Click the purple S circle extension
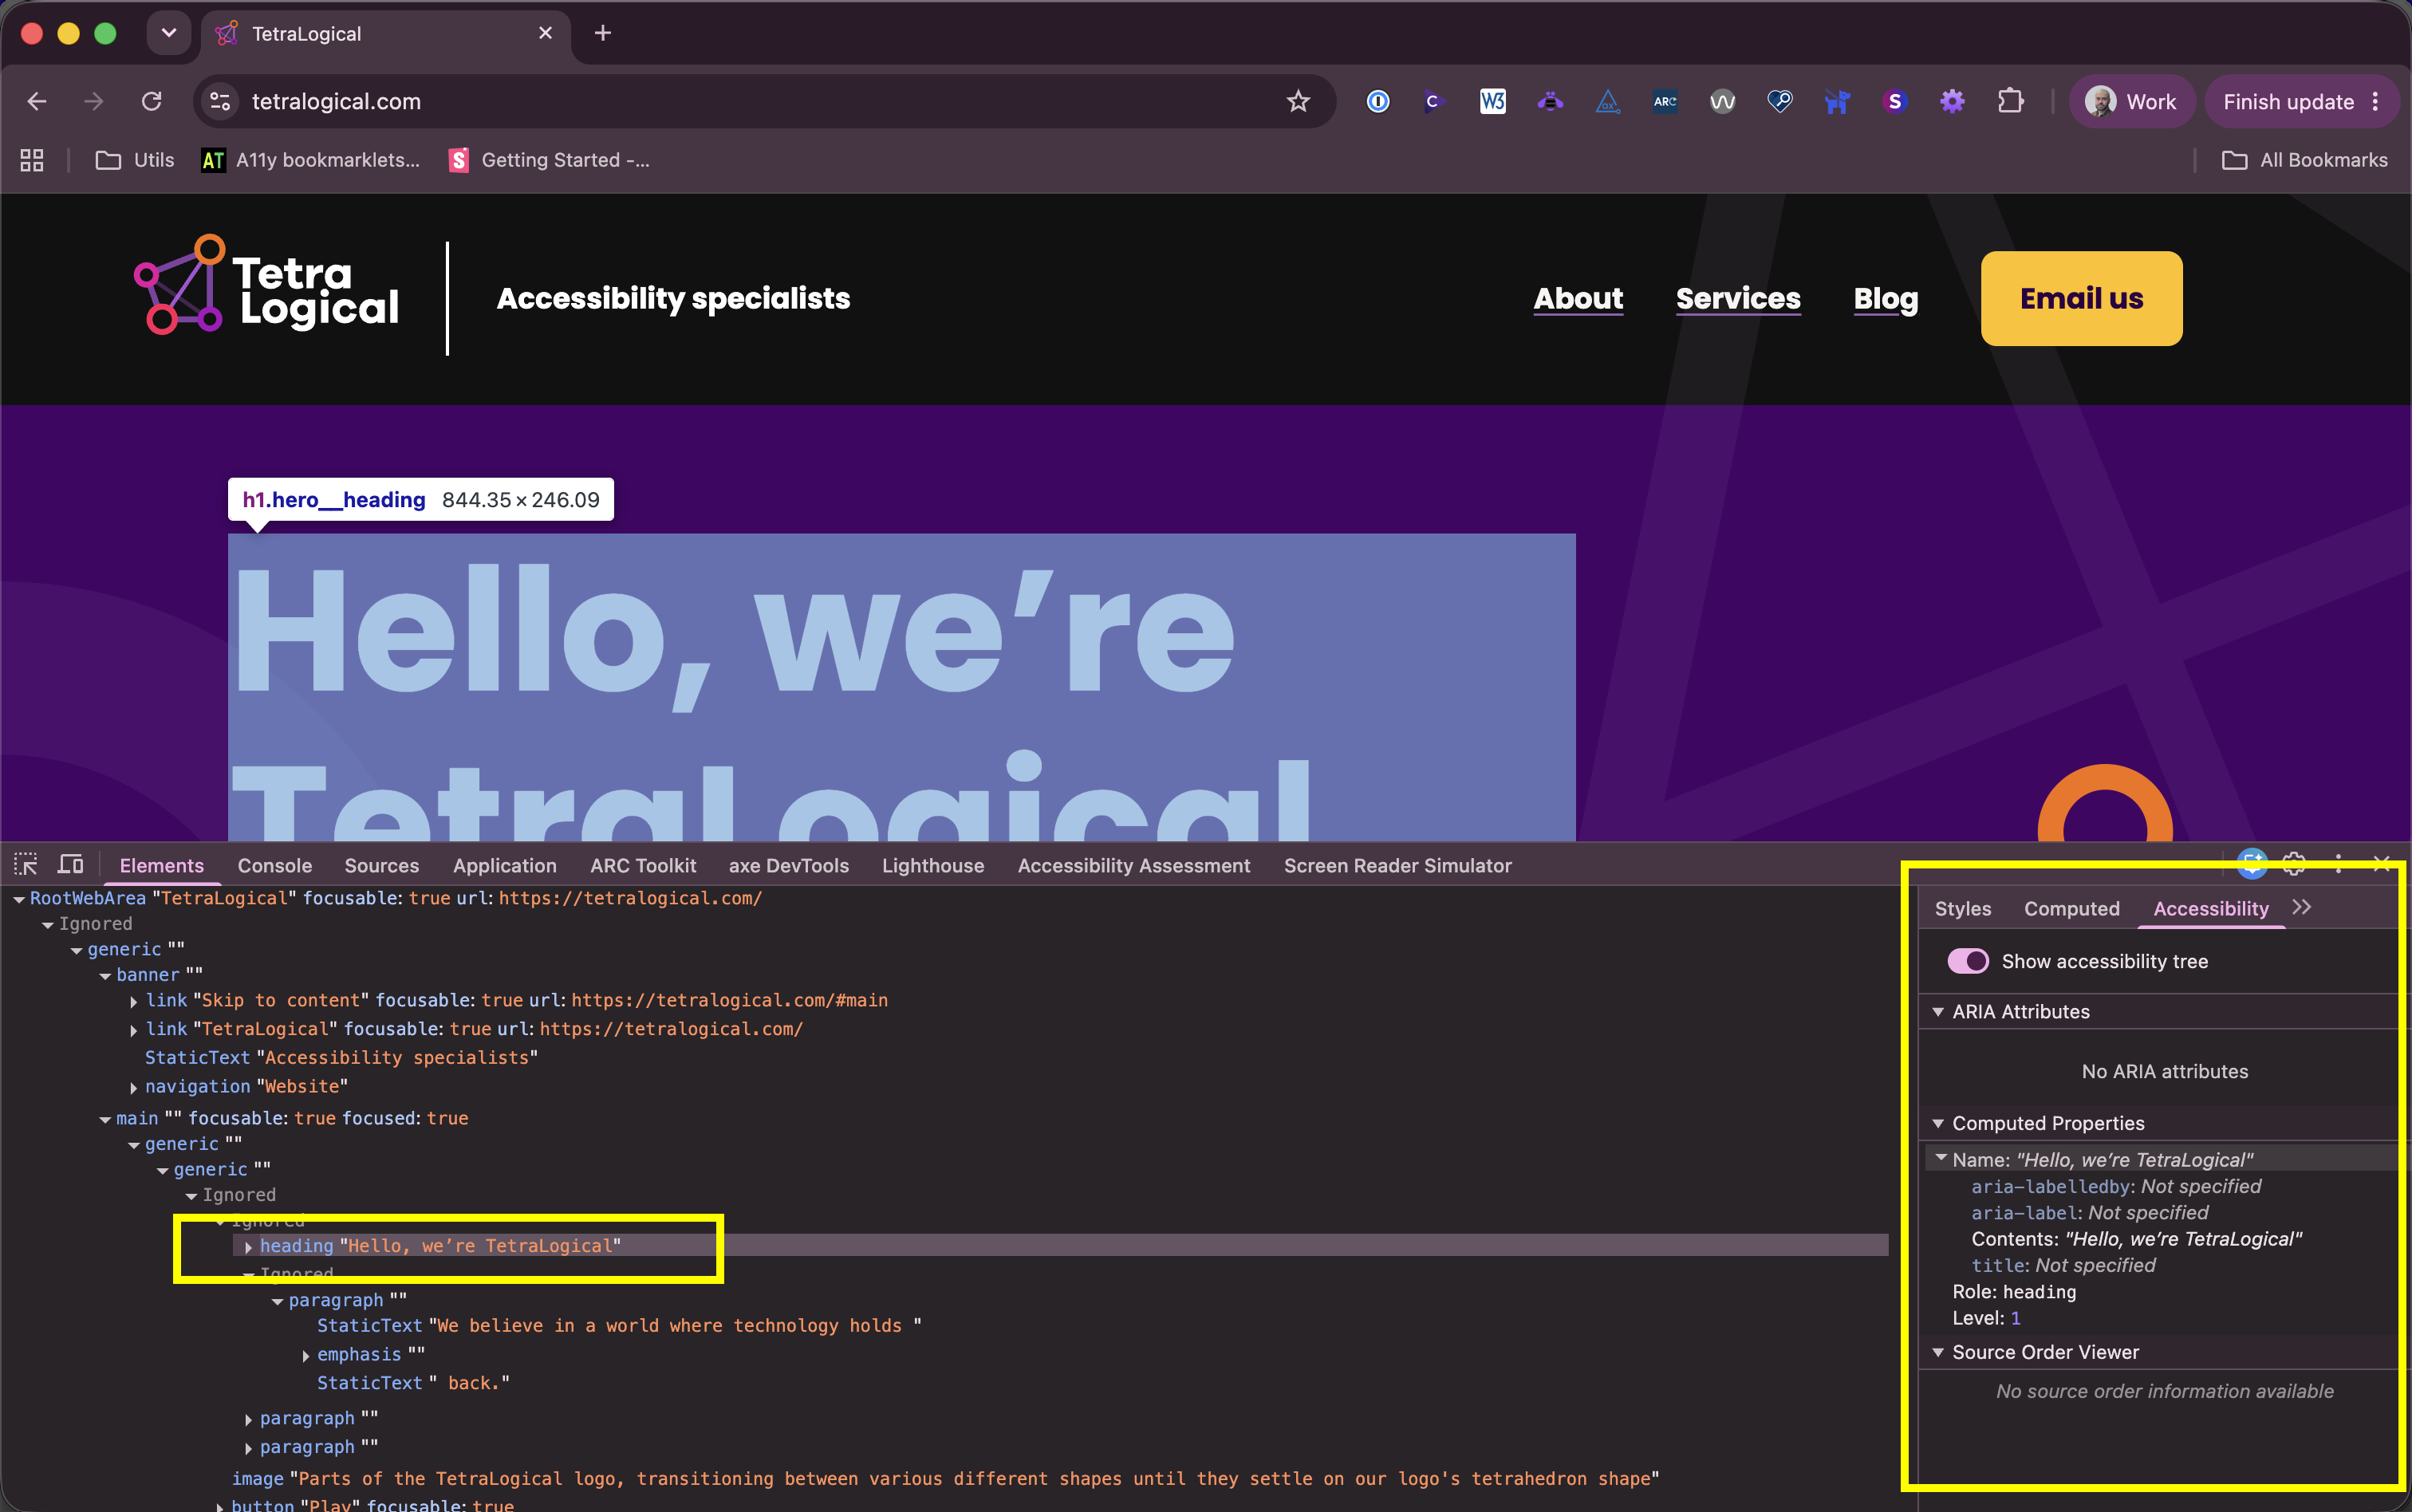Screen dimensions: 2412x1512 click(x=1894, y=101)
